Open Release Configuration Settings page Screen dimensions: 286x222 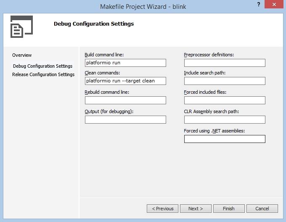(x=43, y=74)
